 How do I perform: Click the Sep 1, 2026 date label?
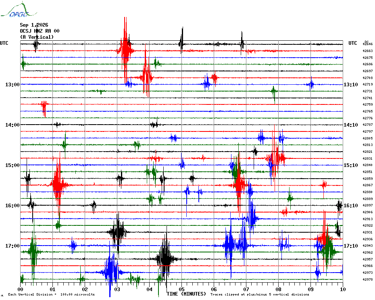point(34,25)
